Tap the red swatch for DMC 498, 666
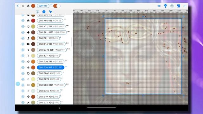203x114 pixels. pos(33,21)
